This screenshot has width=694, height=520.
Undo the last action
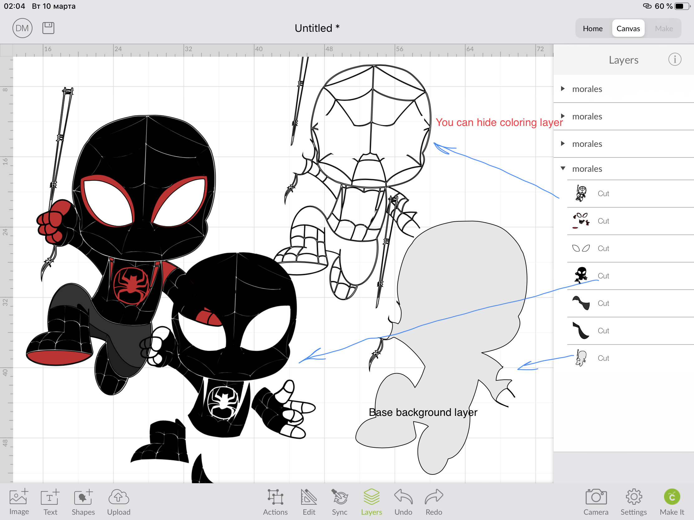[x=403, y=502]
